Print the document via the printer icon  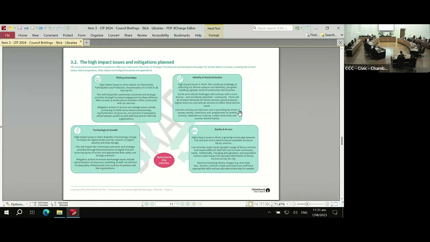click(26, 28)
